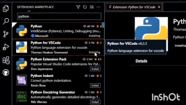Install the Python Docstring Generator
The height and width of the screenshot is (105, 186).
95,102
